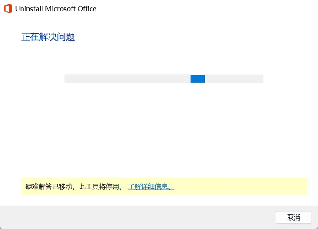The width and height of the screenshot is (318, 229).
Task: Click the blue moving progress indicator block
Action: 198,79
